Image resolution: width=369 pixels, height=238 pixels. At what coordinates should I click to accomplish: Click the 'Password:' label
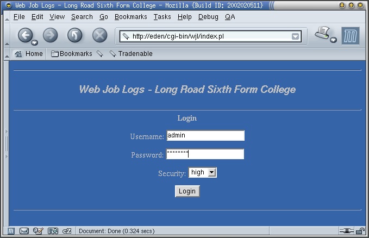click(x=147, y=155)
